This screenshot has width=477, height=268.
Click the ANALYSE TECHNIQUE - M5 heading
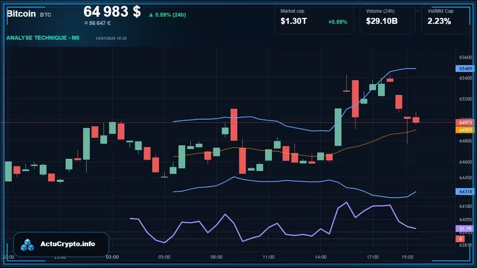coord(43,38)
